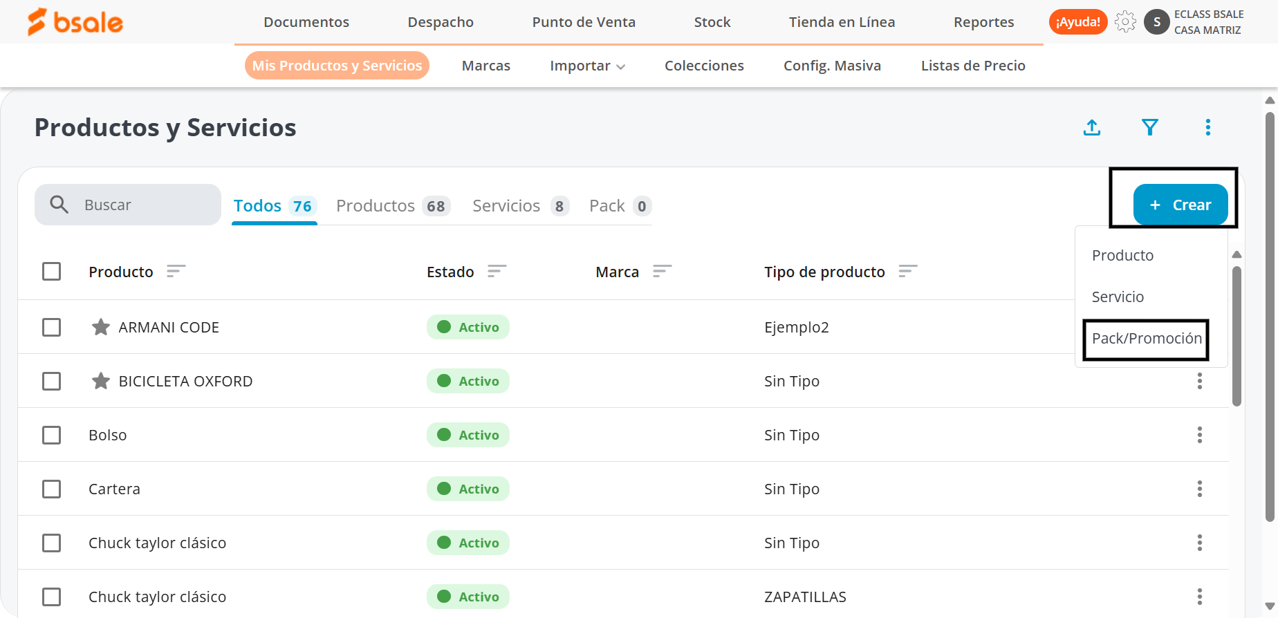
Task: Click the table inner scrollbar thumb
Action: pos(1237,336)
